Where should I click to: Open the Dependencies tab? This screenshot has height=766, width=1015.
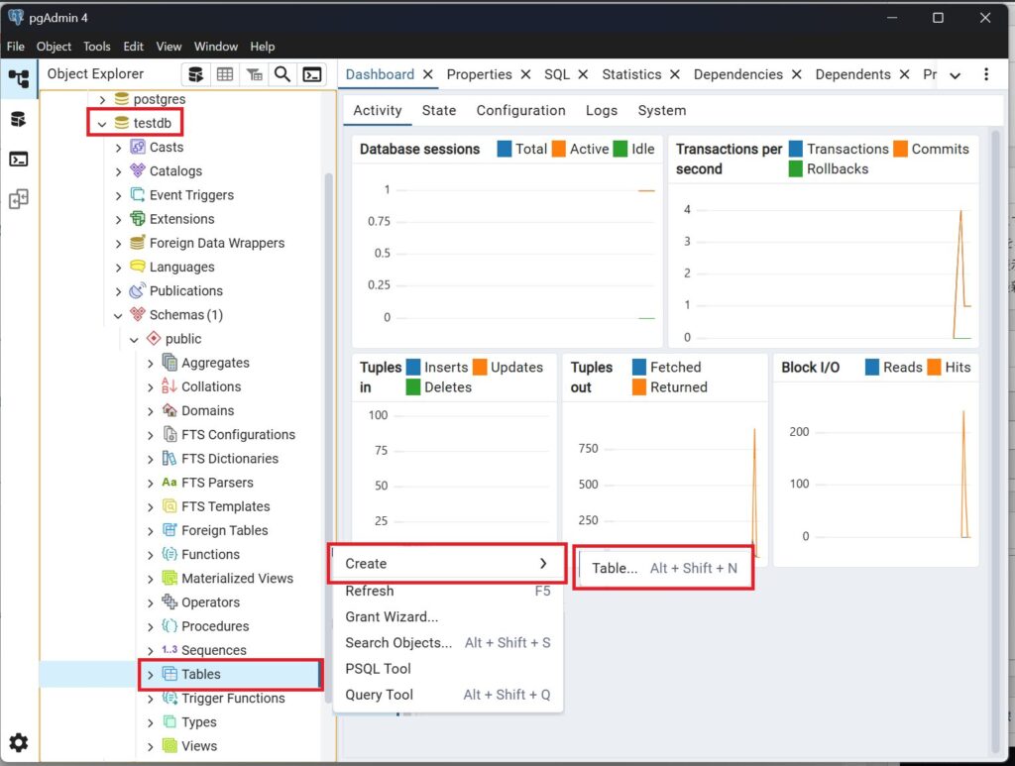tap(737, 74)
